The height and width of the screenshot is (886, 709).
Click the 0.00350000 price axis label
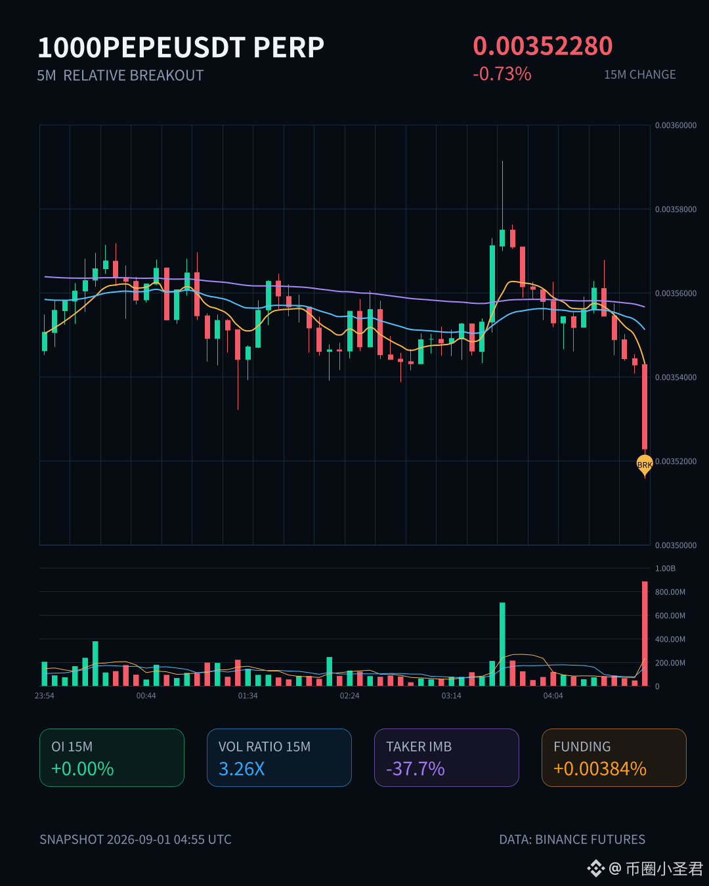(676, 545)
